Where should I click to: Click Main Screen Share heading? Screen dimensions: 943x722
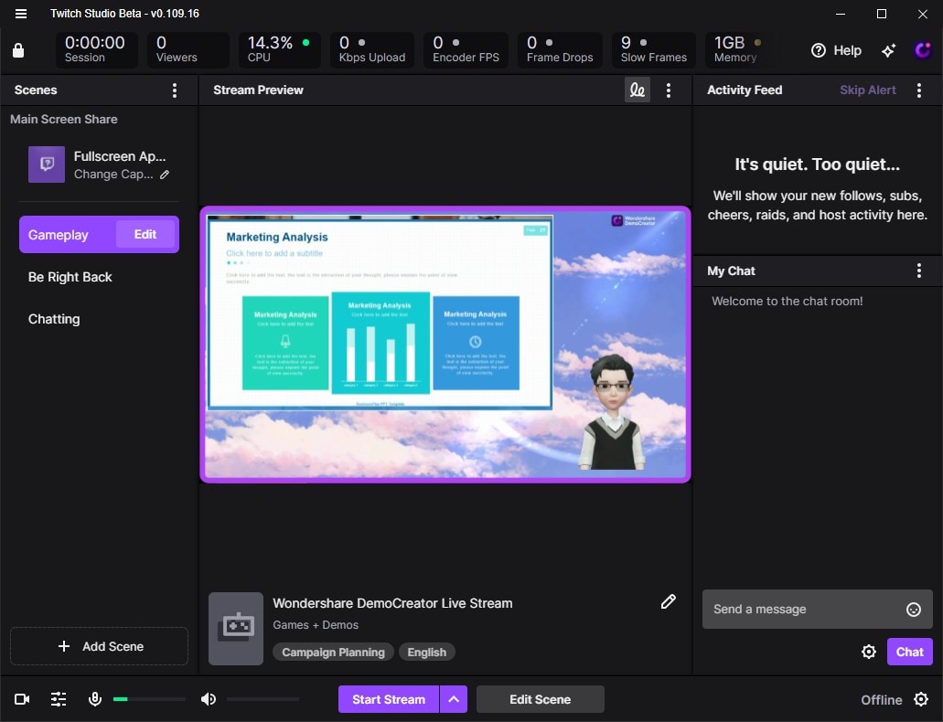[x=64, y=119]
